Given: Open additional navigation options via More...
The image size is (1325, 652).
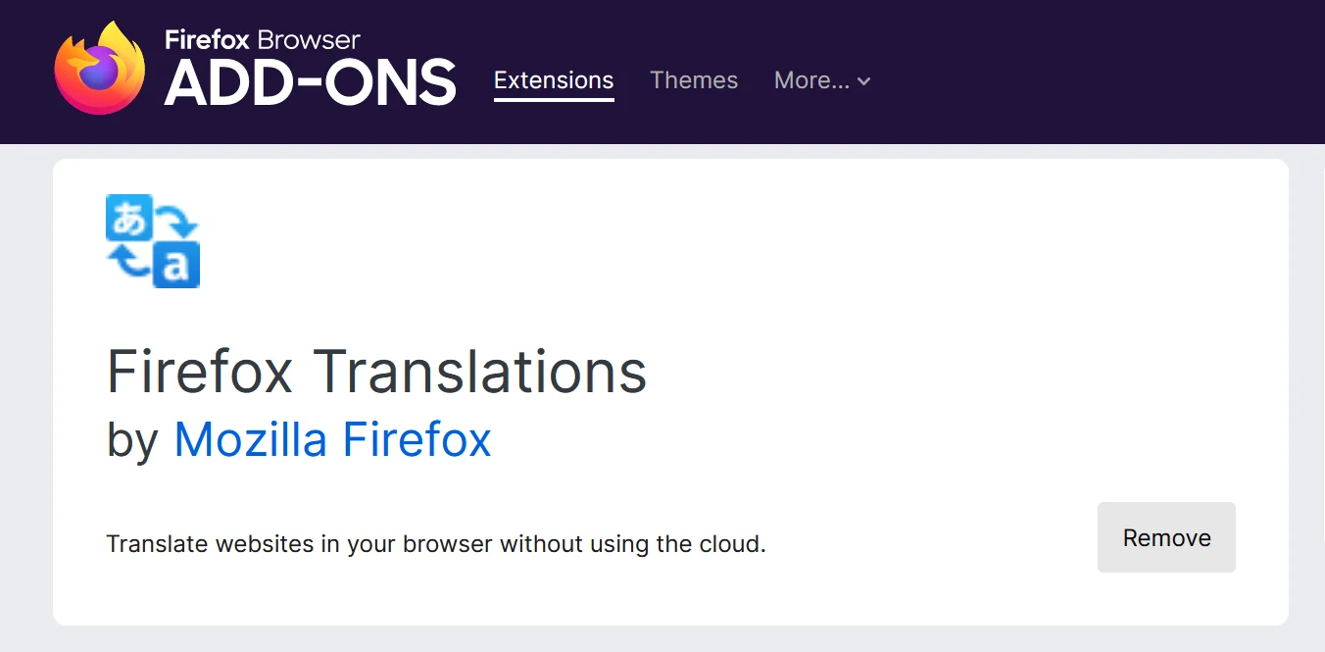Looking at the screenshot, I should [821, 80].
